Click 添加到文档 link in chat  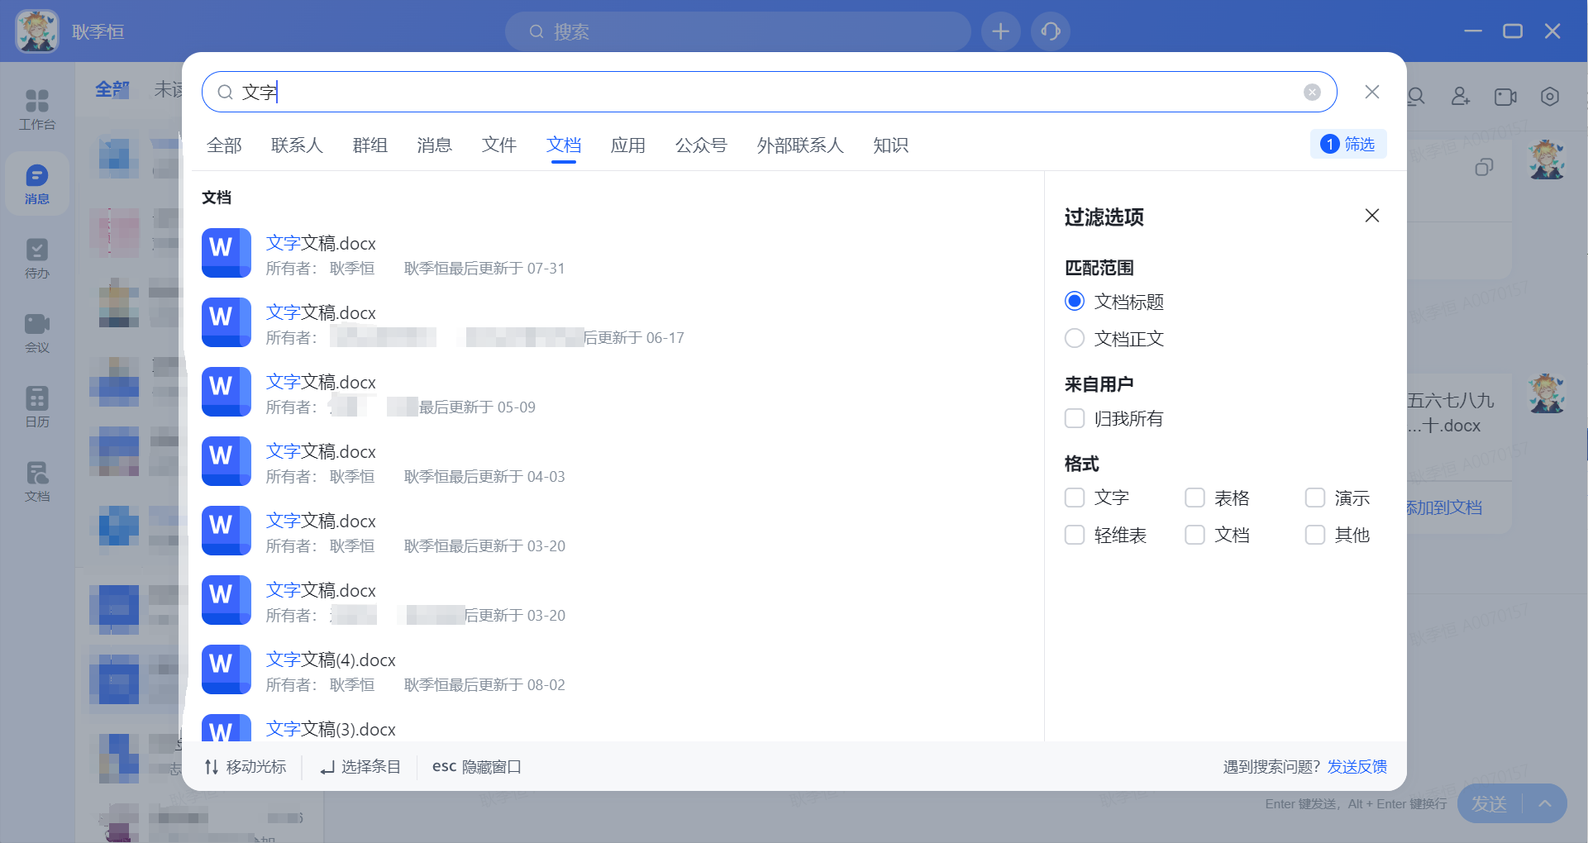point(1444,507)
